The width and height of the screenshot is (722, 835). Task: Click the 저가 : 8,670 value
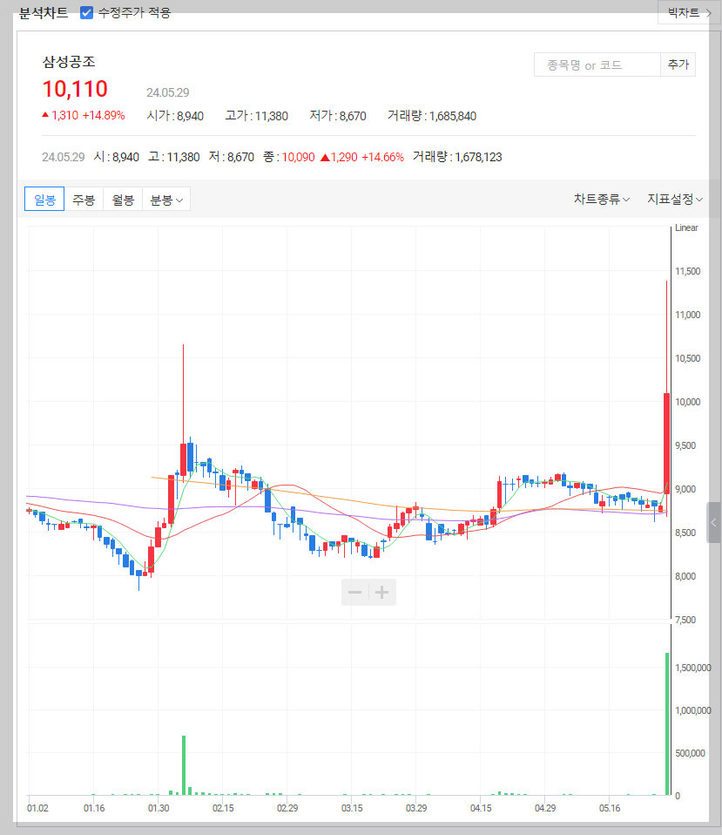point(338,116)
